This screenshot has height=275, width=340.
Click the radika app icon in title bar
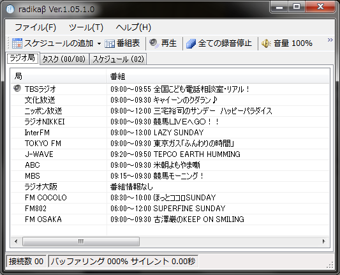click(x=10, y=9)
